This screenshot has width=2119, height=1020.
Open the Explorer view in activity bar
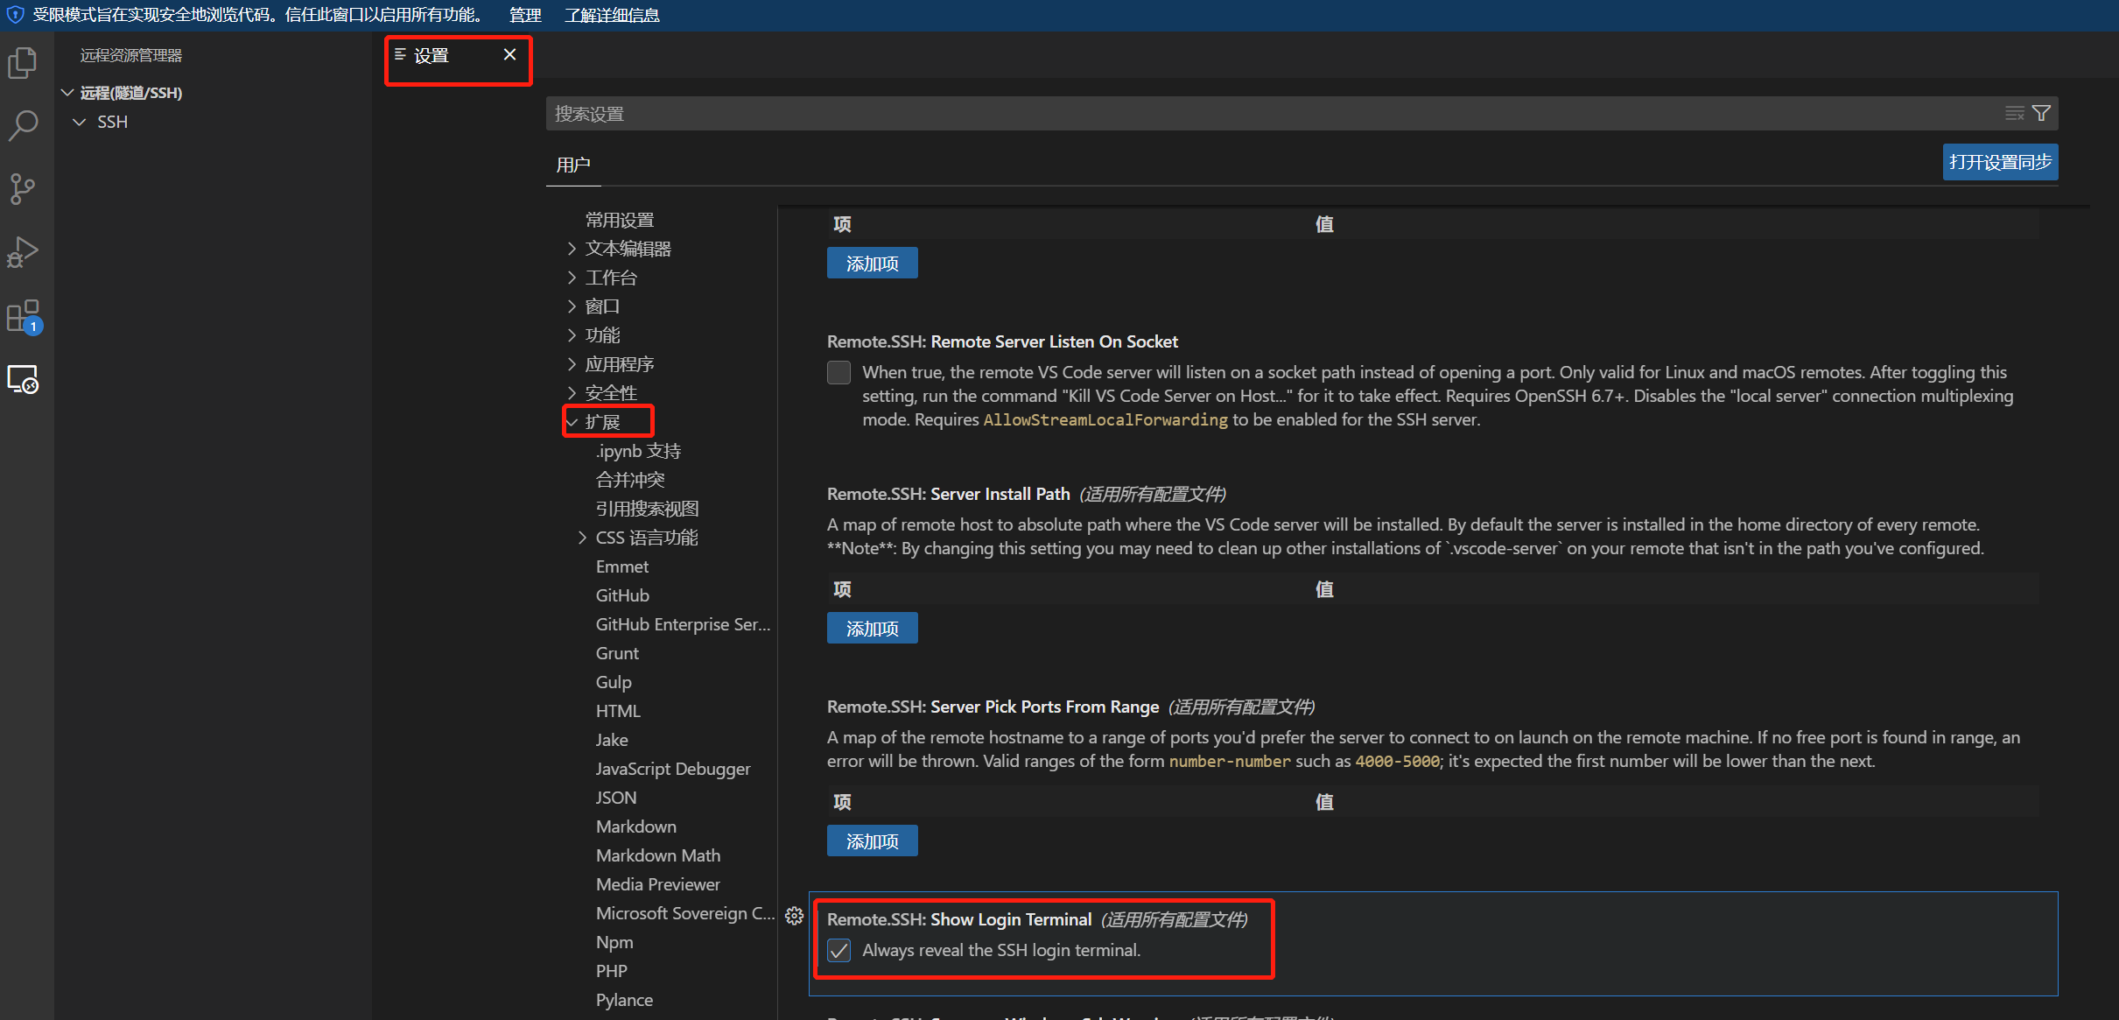(x=23, y=62)
